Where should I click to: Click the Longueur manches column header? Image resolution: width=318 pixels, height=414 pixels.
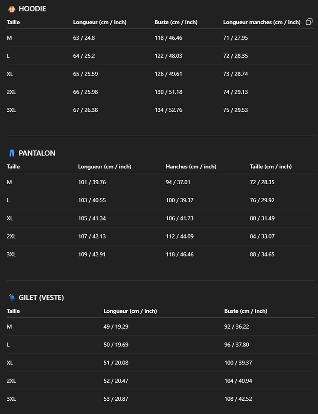click(x=261, y=22)
